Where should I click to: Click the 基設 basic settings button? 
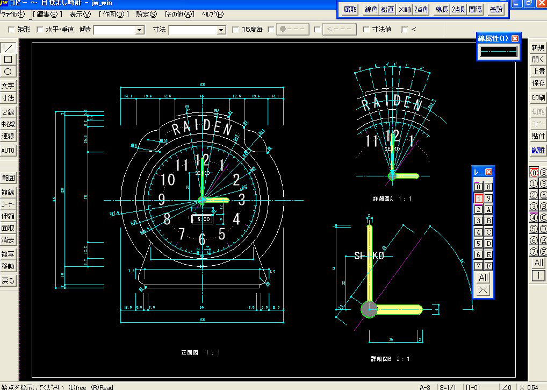(x=496, y=10)
